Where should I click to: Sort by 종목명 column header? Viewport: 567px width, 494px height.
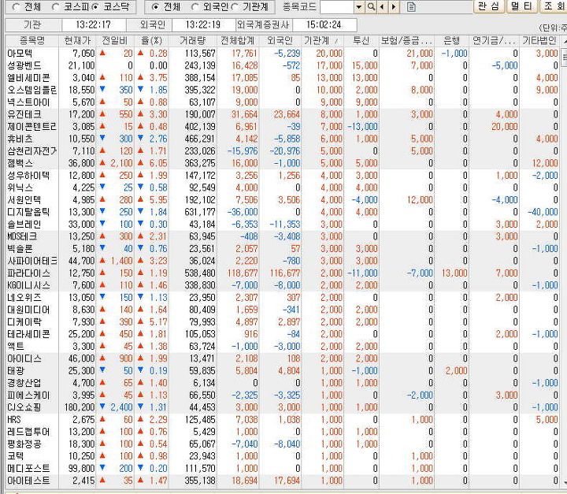(31, 40)
